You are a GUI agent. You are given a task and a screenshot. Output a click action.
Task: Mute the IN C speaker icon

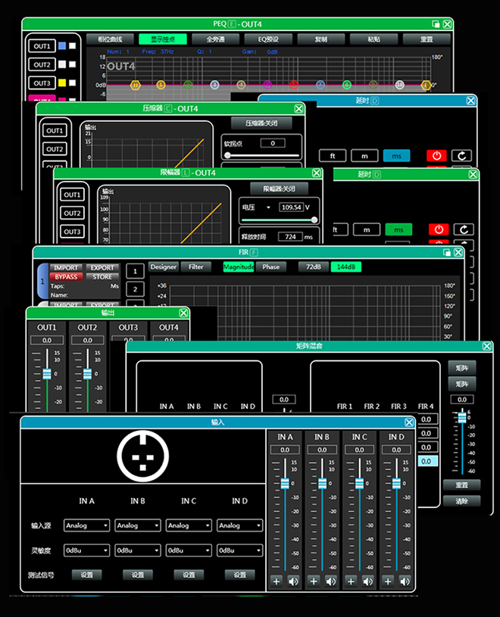click(368, 581)
